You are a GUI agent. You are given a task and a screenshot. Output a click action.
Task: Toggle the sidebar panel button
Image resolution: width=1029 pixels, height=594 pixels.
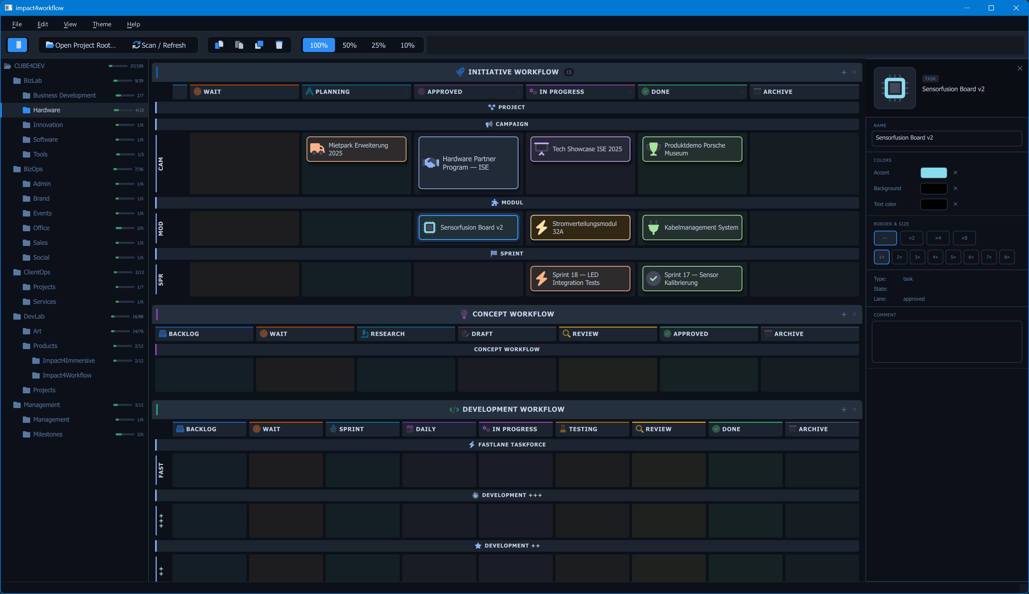point(18,45)
